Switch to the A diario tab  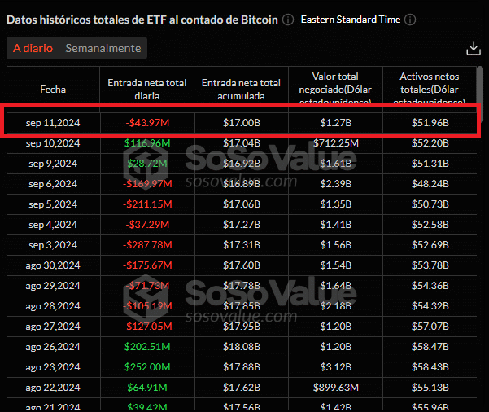(x=33, y=48)
